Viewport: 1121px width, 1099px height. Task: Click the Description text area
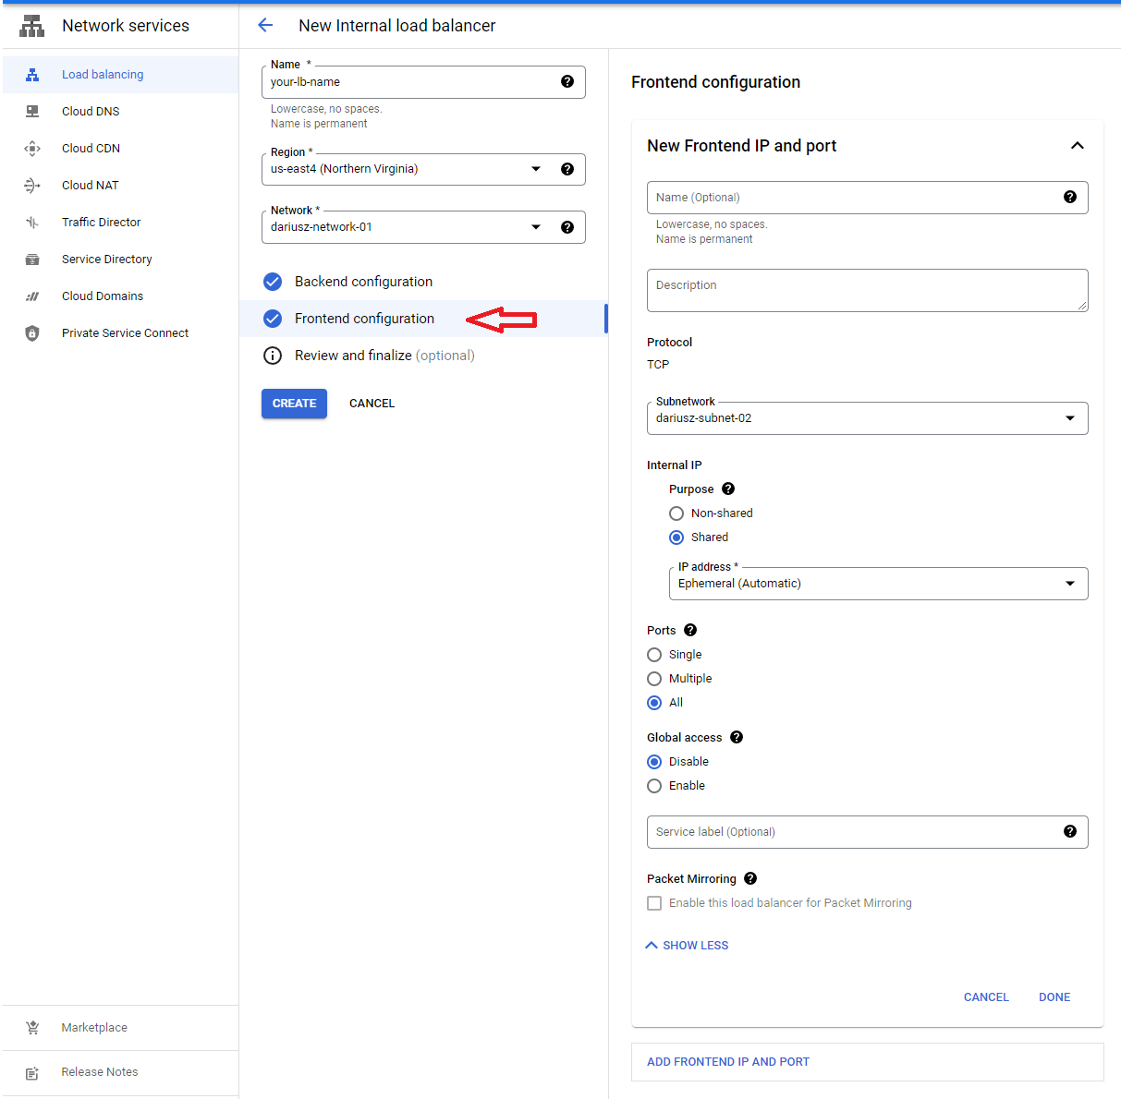coord(868,291)
